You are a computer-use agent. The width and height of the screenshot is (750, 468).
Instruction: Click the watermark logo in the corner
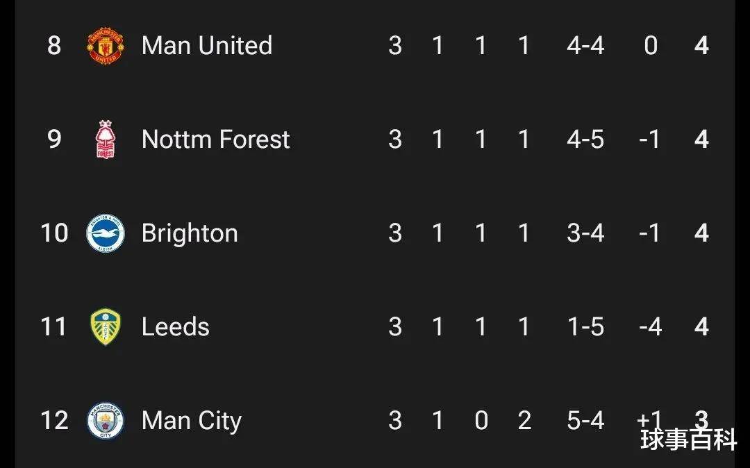(688, 440)
